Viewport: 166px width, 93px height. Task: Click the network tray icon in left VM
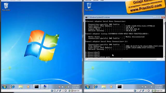point(66,87)
